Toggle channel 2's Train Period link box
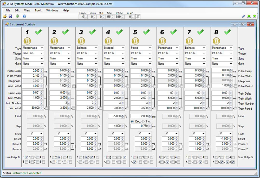Viewport: 260px width, 178px height. click(74, 108)
